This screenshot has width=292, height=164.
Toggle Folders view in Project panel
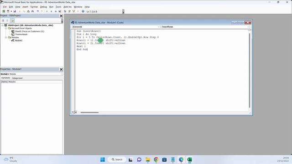point(12,20)
